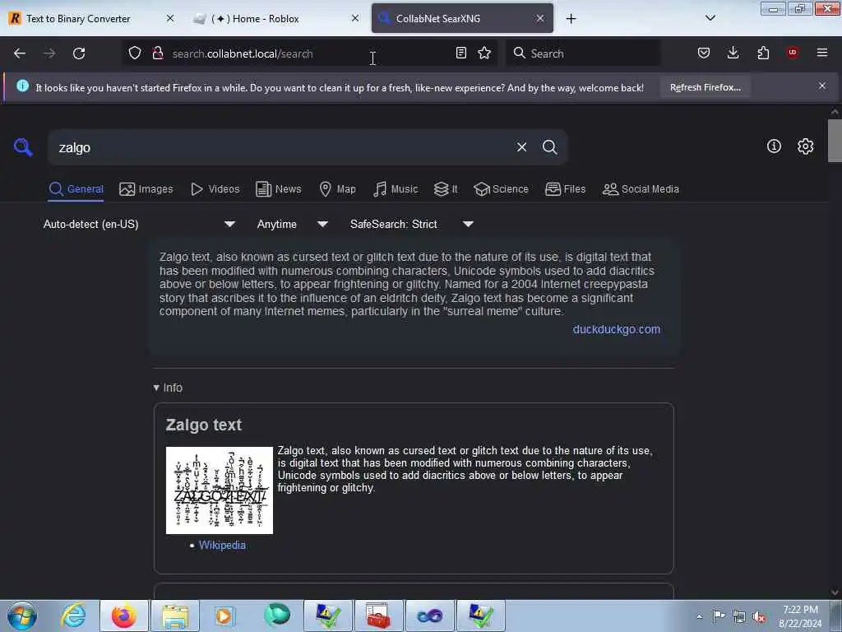The height and width of the screenshot is (632, 842).
Task: Click the Zalgo text heading
Action: pos(204,425)
